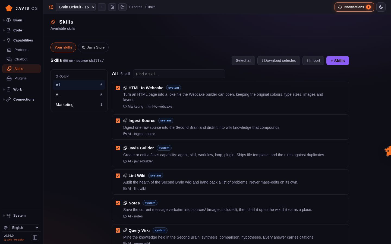Click the globe icon beside the language selector
391x244 pixels.
6,228
